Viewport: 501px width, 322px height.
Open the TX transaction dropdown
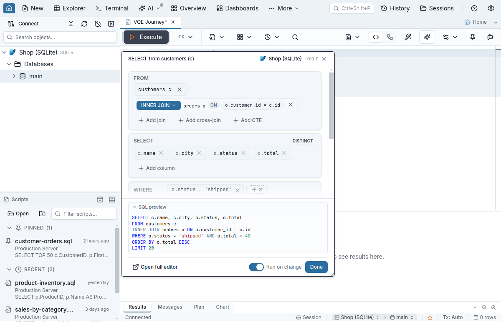pyautogui.click(x=185, y=37)
